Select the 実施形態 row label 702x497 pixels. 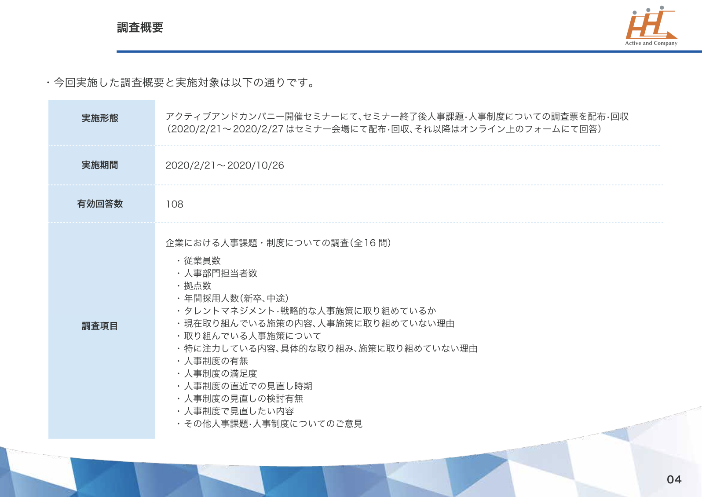point(100,118)
